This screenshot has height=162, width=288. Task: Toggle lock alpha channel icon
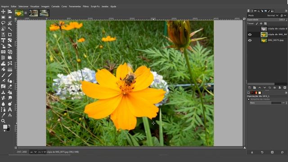pos(265,23)
